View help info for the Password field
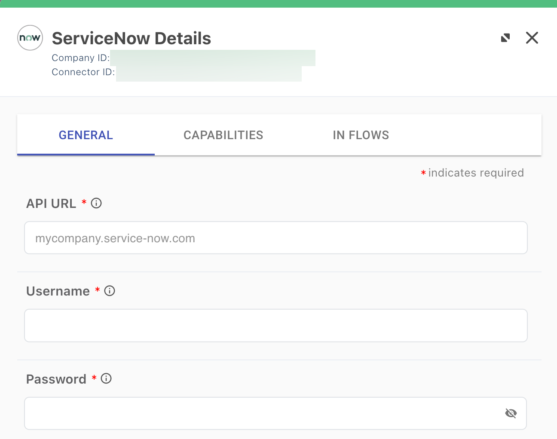Image resolution: width=557 pixels, height=439 pixels. click(x=106, y=378)
